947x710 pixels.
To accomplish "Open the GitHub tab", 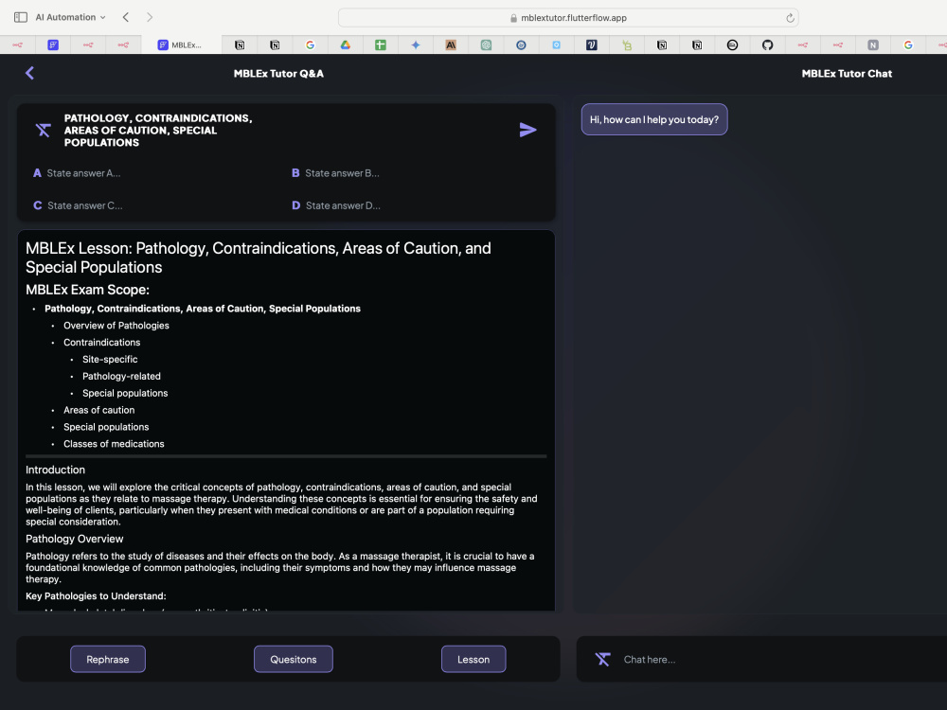I will pyautogui.click(x=768, y=44).
